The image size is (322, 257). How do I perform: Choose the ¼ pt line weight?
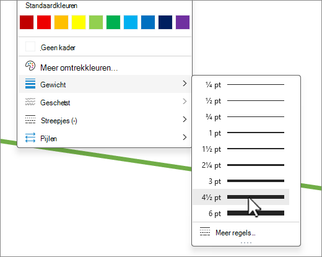pyautogui.click(x=241, y=85)
